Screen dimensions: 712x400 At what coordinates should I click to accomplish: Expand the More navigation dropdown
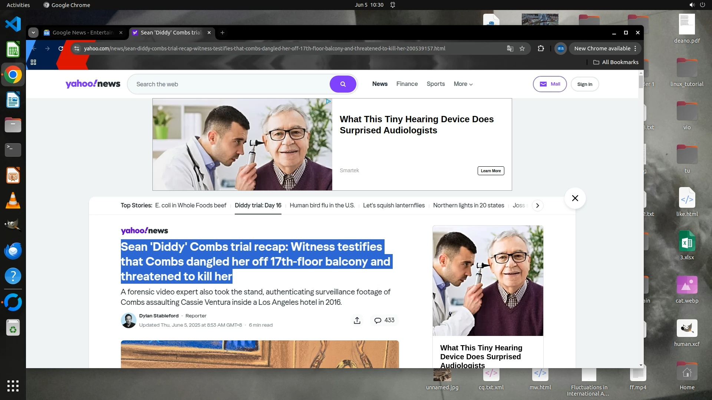tap(463, 84)
